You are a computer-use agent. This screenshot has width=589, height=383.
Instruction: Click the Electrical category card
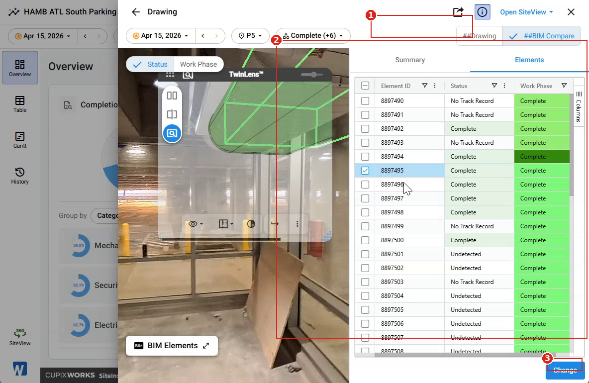click(88, 325)
